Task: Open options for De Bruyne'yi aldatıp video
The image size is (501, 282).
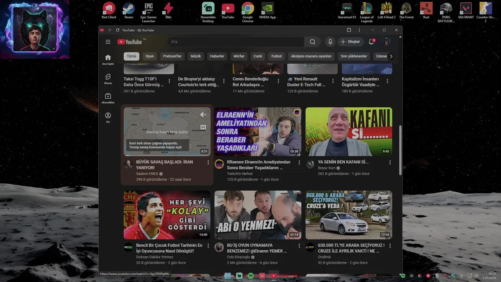Action: pos(224,81)
